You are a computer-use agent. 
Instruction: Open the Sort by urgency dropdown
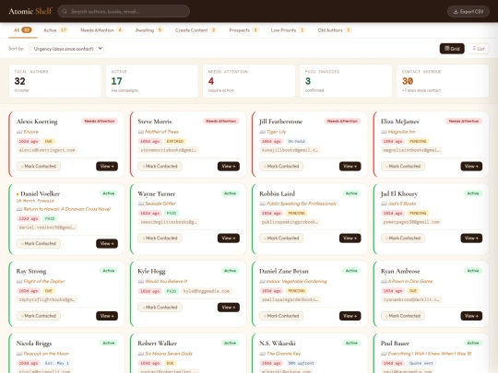point(66,49)
